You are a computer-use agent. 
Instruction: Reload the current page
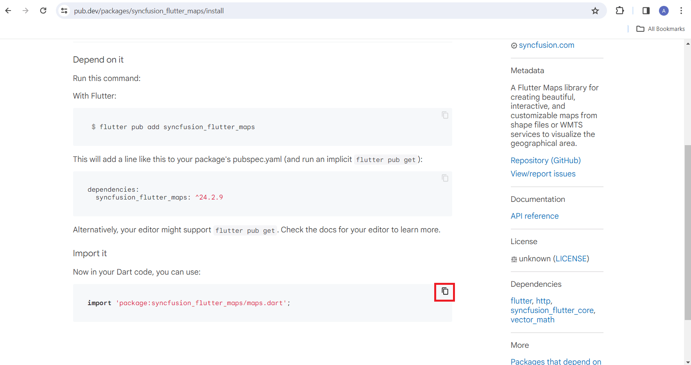(x=43, y=11)
